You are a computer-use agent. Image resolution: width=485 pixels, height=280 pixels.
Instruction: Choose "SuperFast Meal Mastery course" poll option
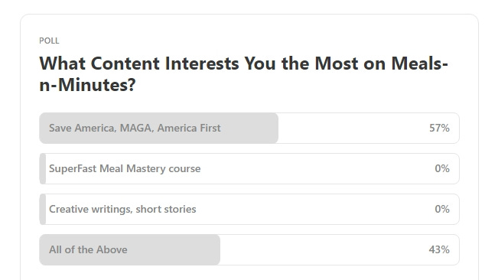pyautogui.click(x=249, y=168)
